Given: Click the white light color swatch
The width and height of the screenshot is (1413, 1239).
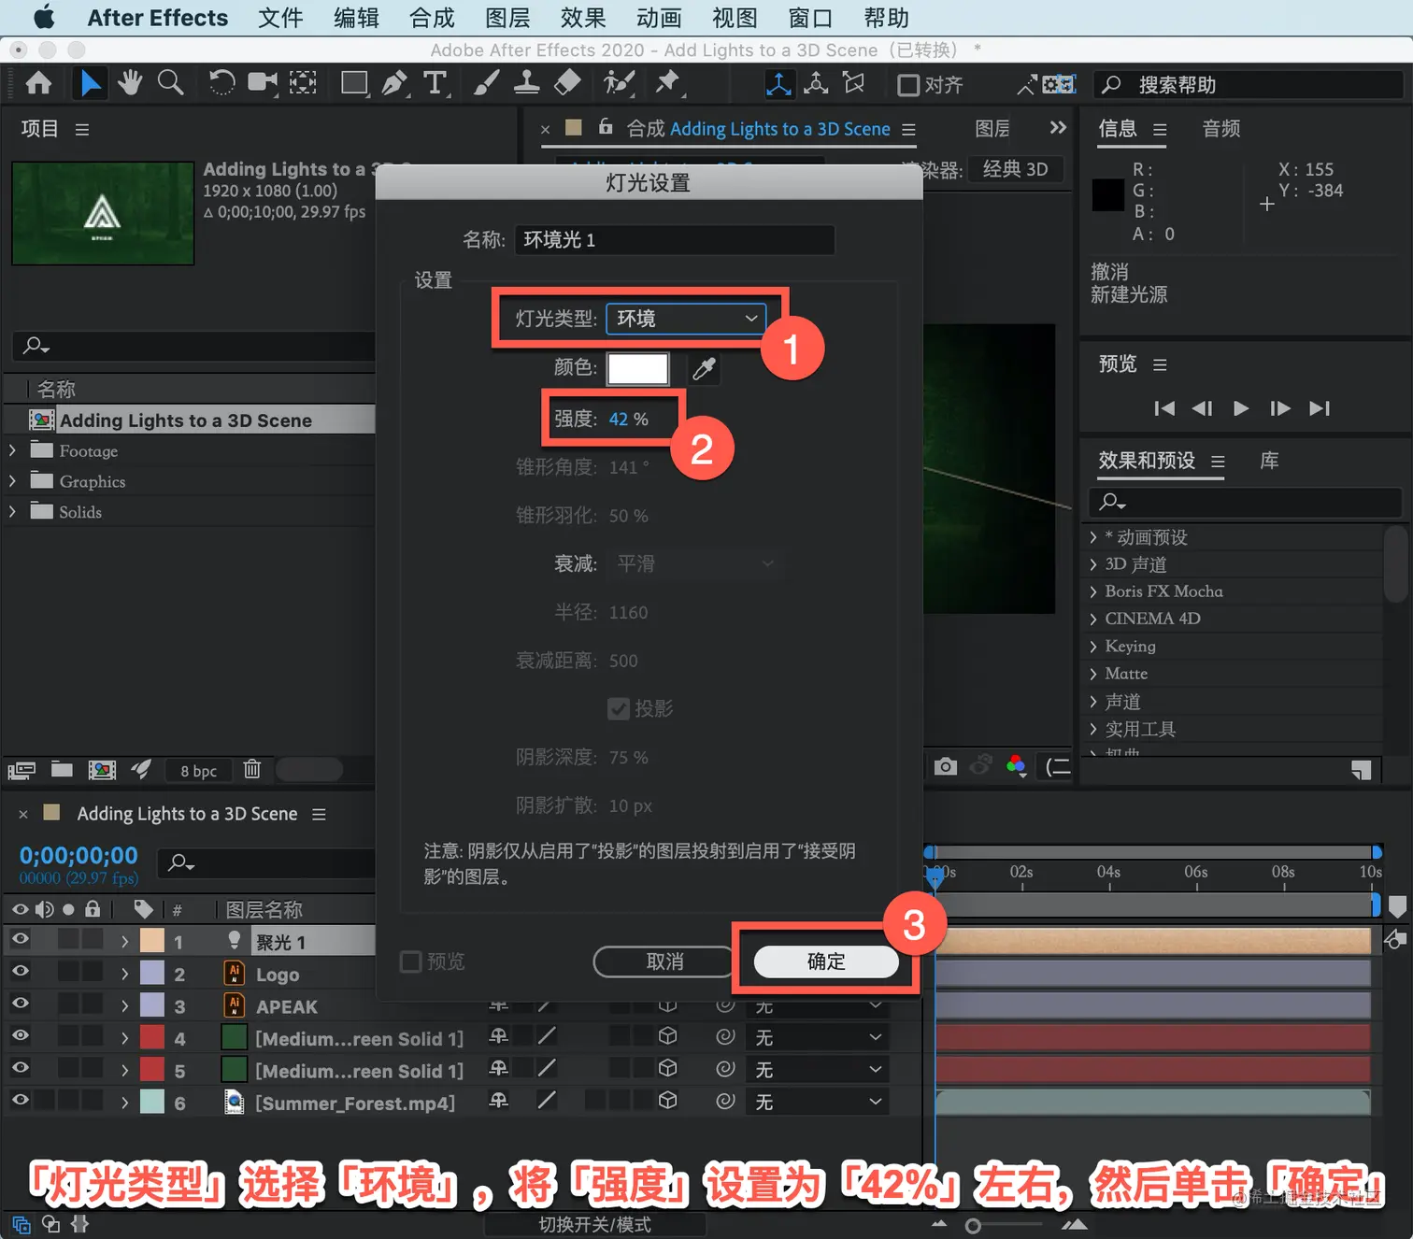Looking at the screenshot, I should tap(638, 369).
